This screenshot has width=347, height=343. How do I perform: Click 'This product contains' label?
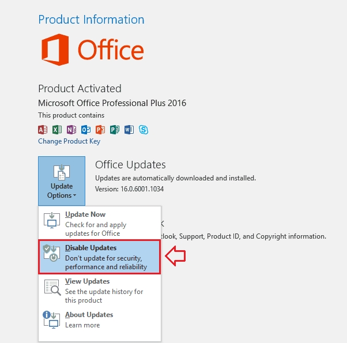coord(71,115)
